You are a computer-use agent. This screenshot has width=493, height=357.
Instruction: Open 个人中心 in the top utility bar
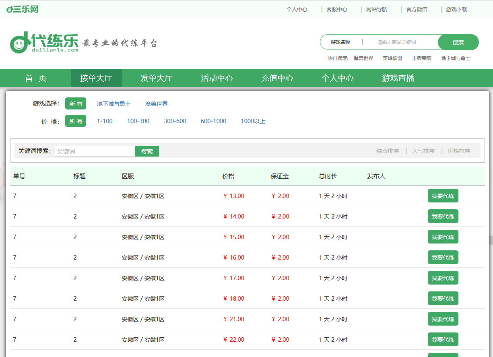[297, 9]
